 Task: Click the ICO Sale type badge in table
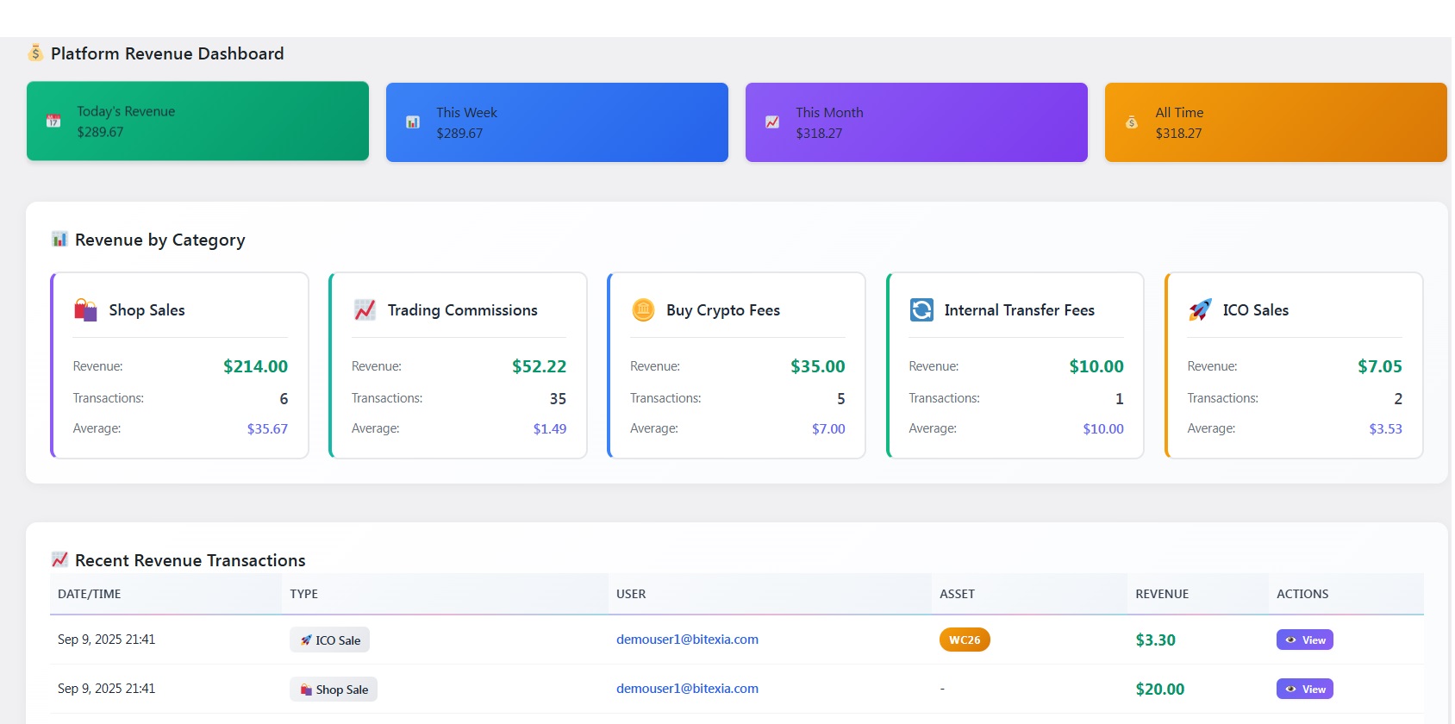click(x=330, y=640)
